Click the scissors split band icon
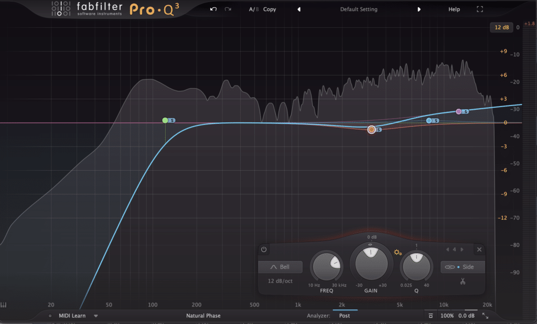Screen dimensions: 537x324 click(x=463, y=281)
